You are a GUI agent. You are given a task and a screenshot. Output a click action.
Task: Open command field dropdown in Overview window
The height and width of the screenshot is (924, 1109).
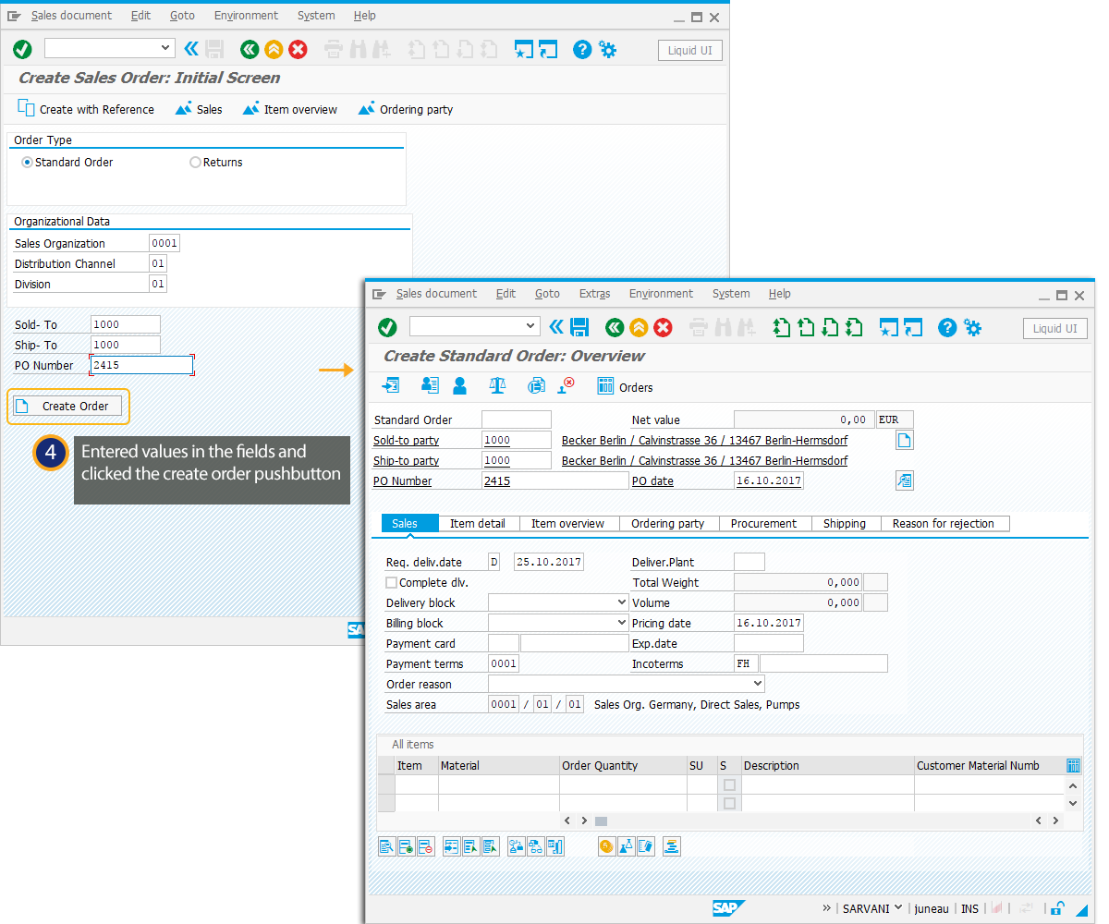(x=530, y=326)
